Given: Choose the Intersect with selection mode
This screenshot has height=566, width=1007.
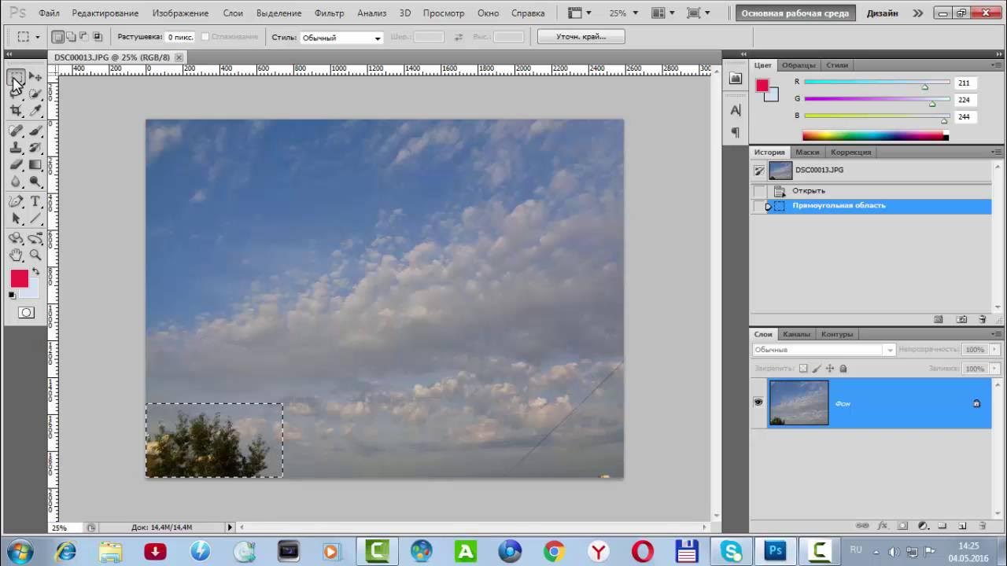Looking at the screenshot, I should pyautogui.click(x=98, y=37).
